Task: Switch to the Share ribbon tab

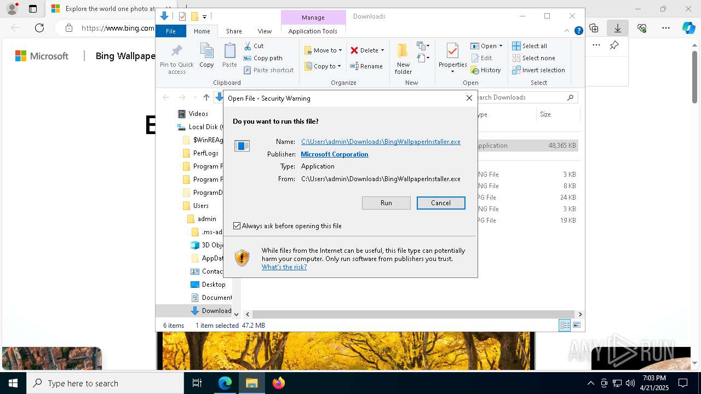Action: pos(234,31)
